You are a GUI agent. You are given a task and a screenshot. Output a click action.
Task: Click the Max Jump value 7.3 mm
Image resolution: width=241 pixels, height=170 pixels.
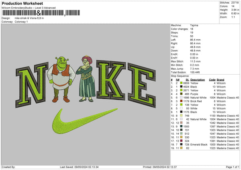(x=195, y=69)
